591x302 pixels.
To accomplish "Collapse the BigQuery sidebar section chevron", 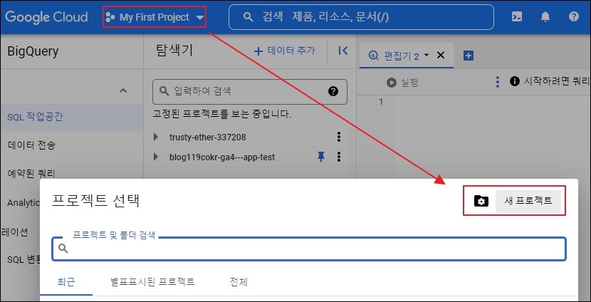I will [122, 90].
